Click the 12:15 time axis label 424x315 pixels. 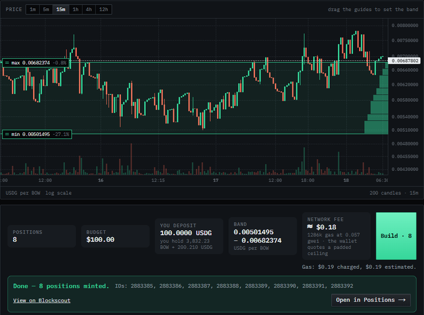coord(158,180)
